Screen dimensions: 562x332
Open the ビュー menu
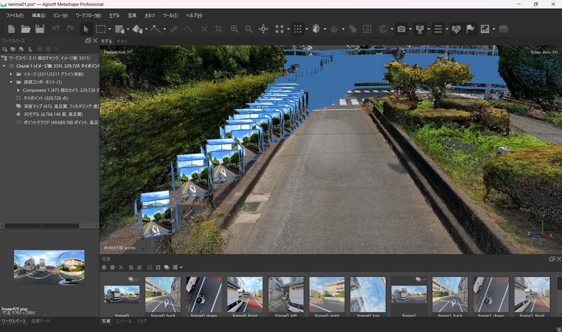(60, 15)
